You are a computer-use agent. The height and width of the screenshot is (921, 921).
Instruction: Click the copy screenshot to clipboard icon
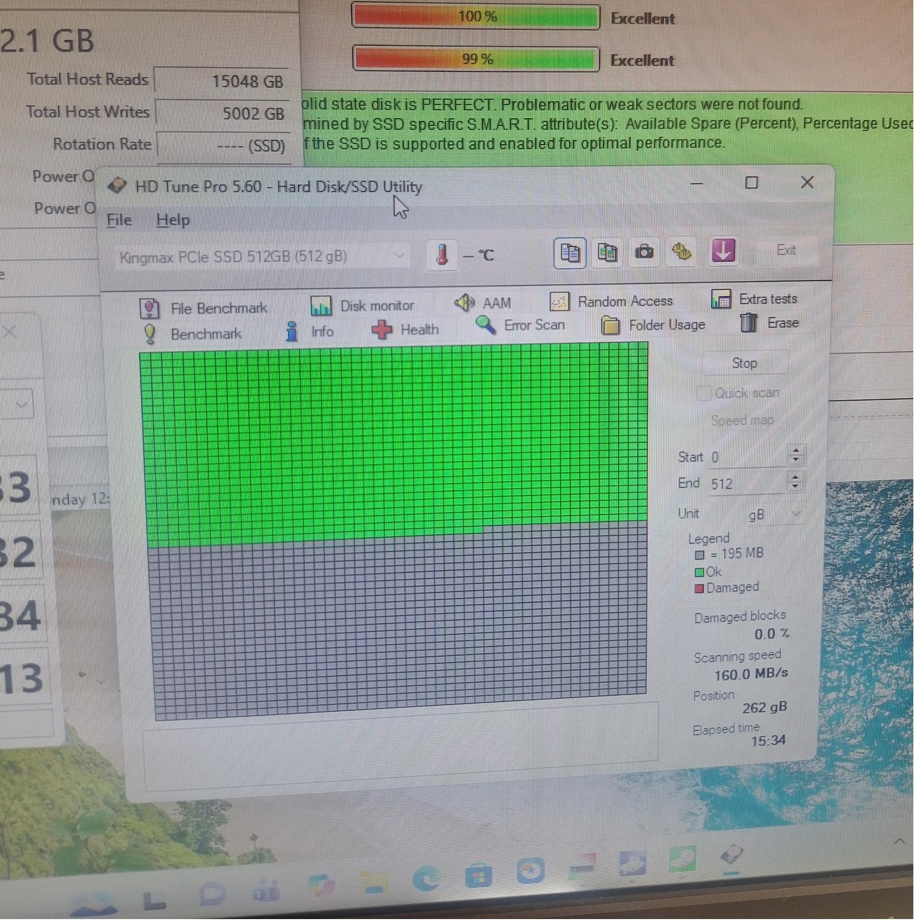click(x=607, y=253)
